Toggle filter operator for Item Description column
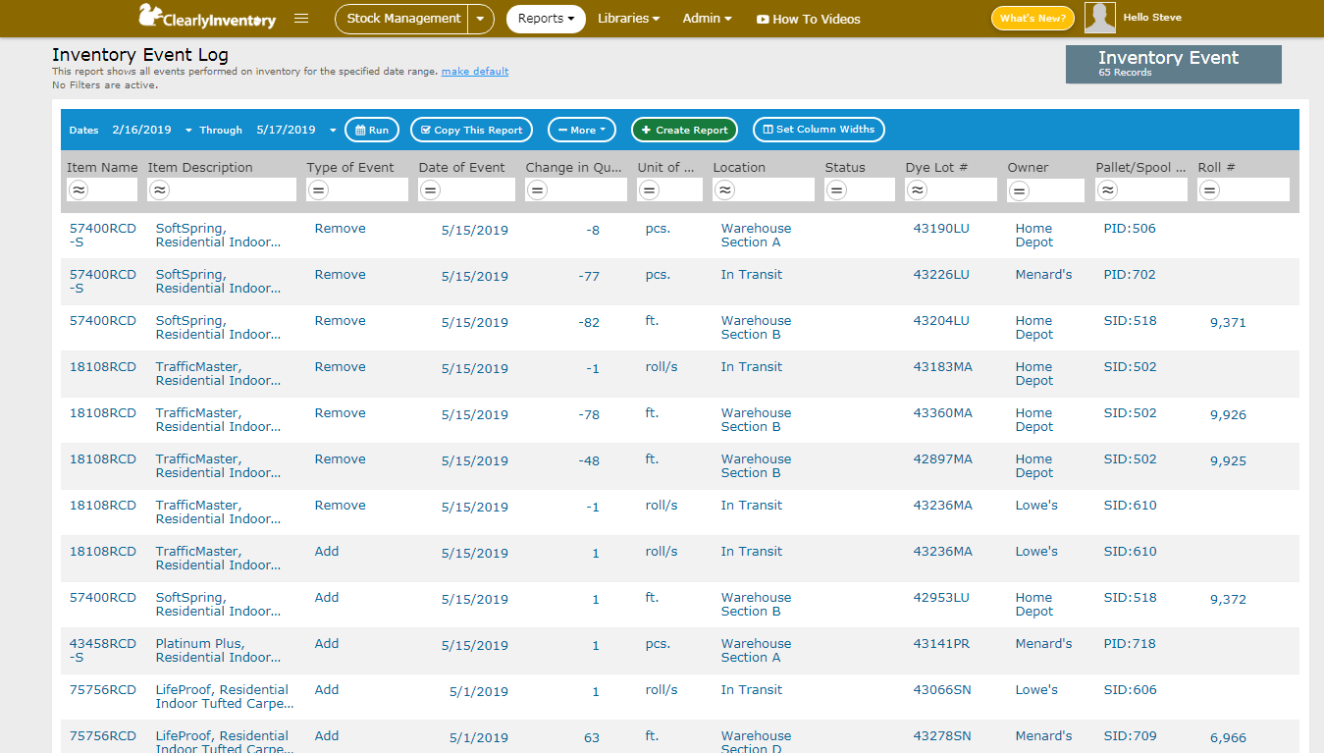Screen dimensions: 1324x753 160,190
